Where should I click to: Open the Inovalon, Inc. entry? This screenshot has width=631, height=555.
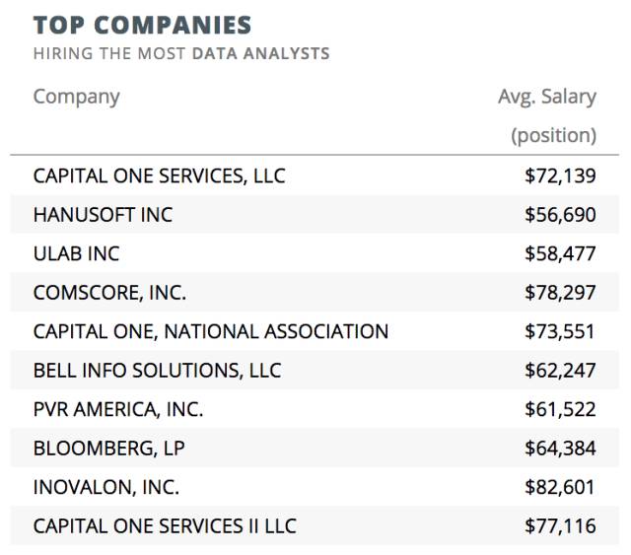click(x=106, y=487)
